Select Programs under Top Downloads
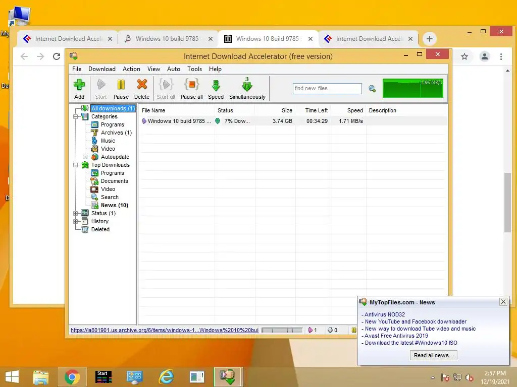This screenshot has height=387, width=517. 113,173
